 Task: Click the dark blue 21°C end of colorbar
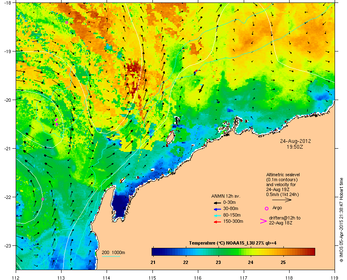(x=155, y=252)
